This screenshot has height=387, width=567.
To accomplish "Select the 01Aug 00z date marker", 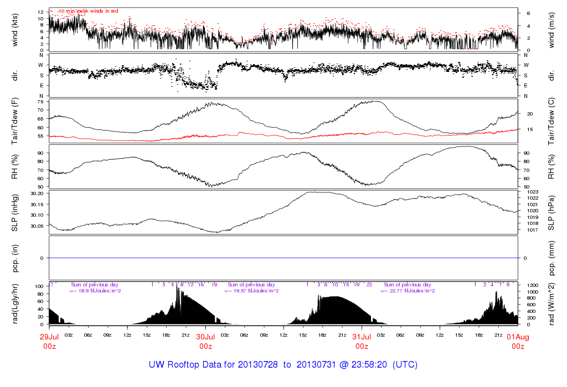I will point(518,341).
